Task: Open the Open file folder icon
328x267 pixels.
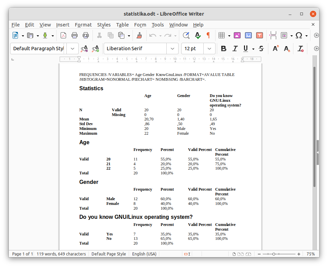Action: tap(30, 35)
